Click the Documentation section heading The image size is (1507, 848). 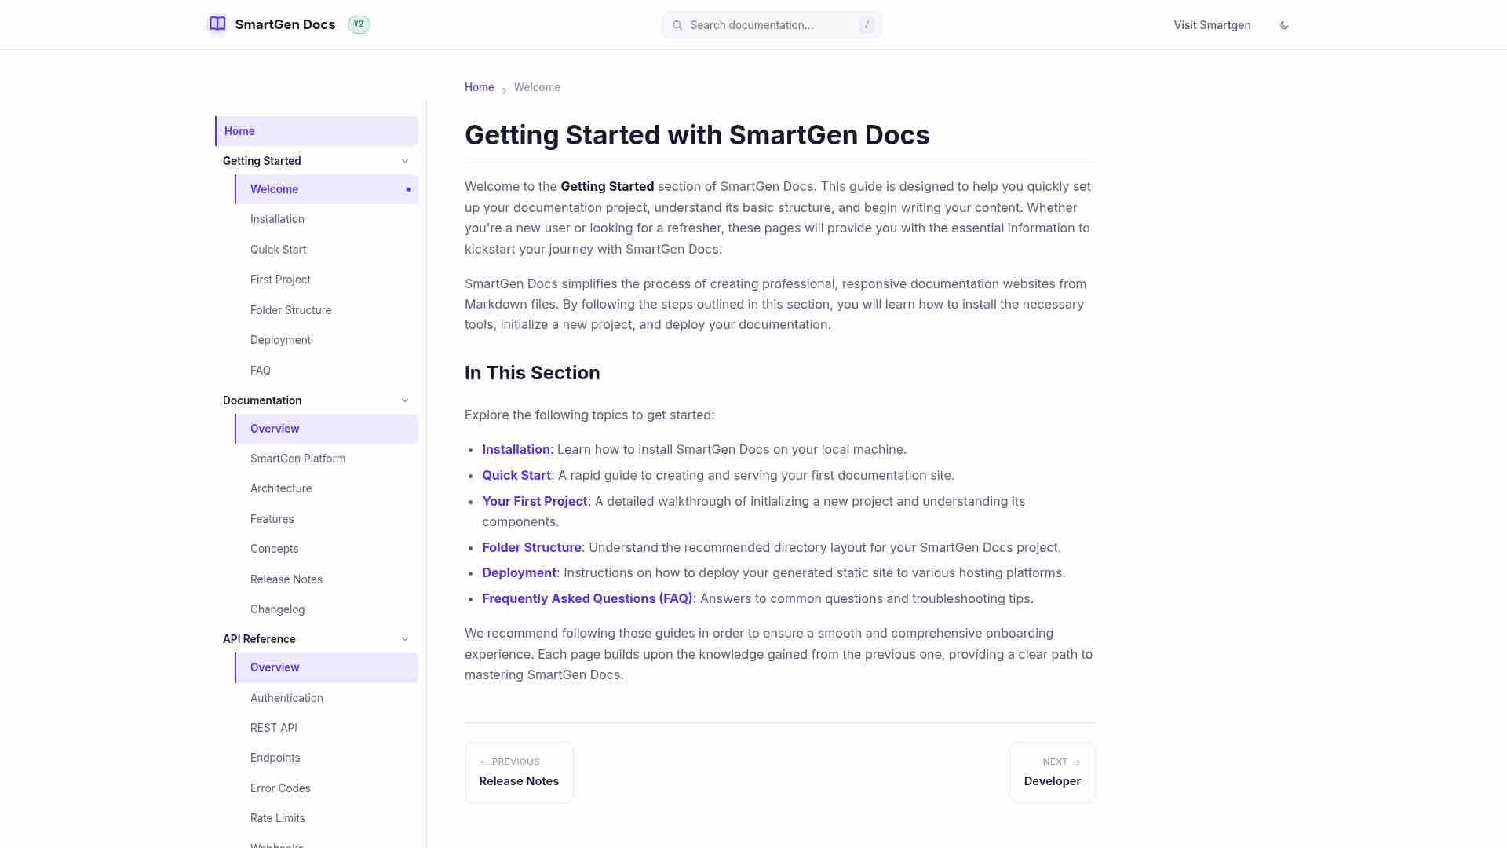click(x=262, y=400)
